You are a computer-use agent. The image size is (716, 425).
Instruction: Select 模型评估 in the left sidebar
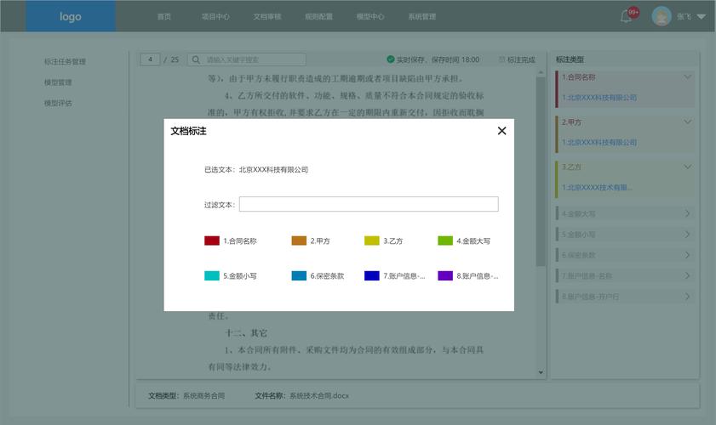point(58,103)
